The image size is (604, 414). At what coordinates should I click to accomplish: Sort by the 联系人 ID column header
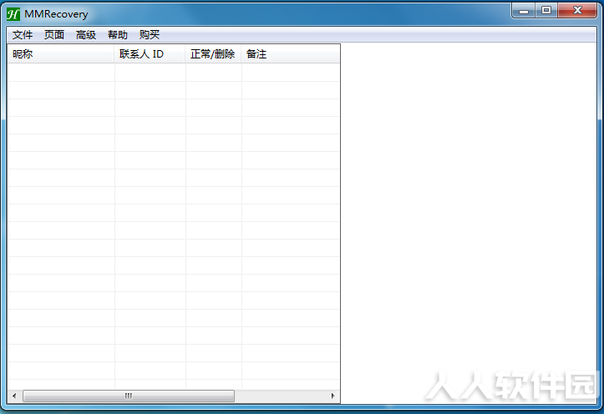click(x=150, y=54)
